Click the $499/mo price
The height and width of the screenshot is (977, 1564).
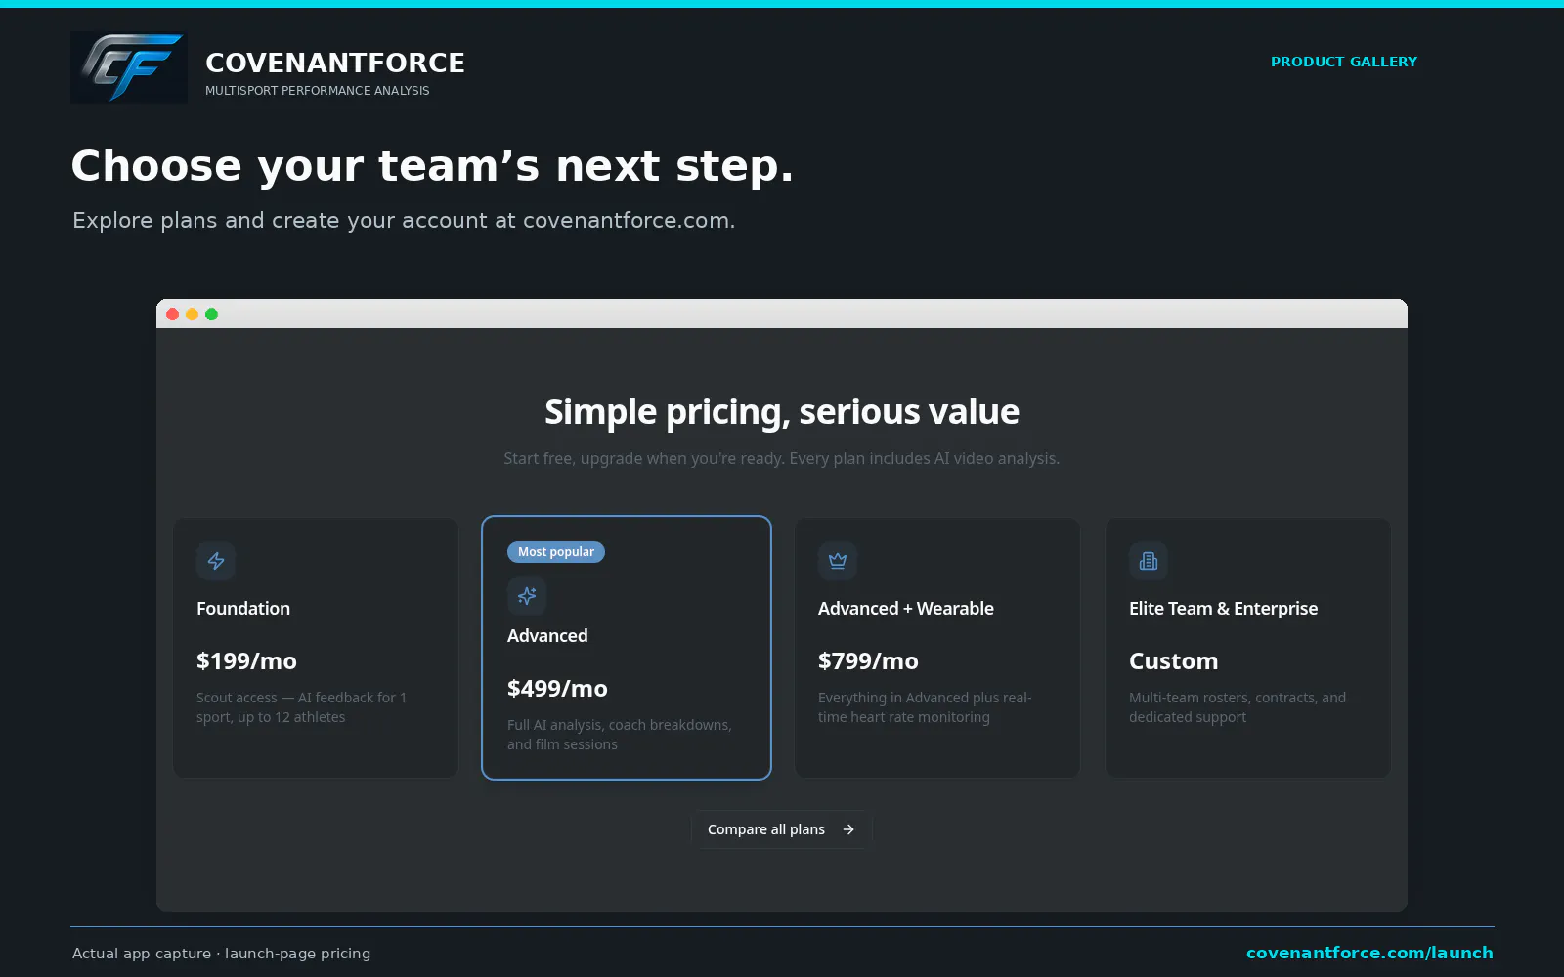(557, 689)
